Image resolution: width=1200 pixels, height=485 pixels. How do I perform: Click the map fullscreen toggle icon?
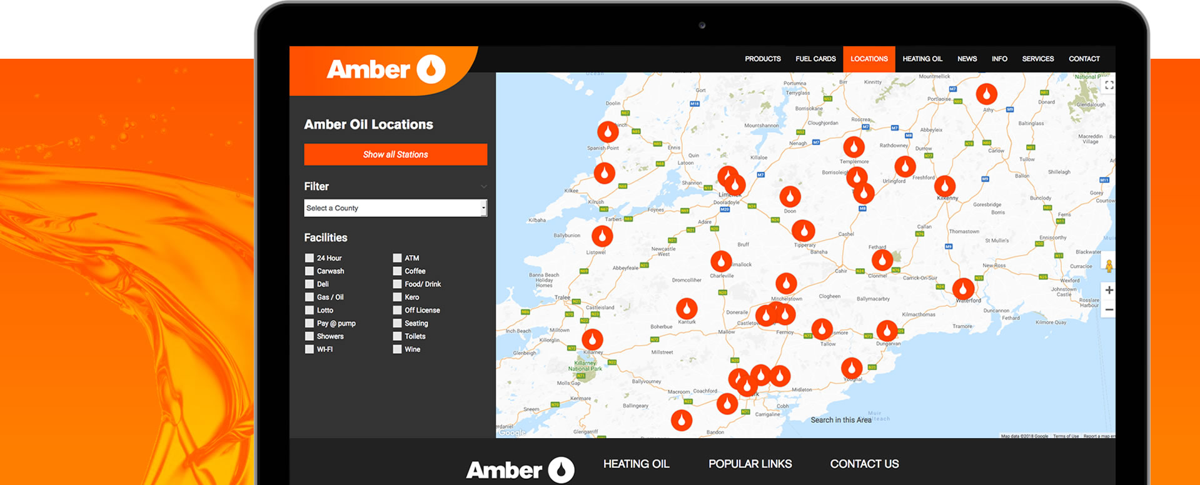[x=1109, y=86]
